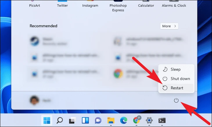Open Task View on the taskbar
Viewport: 212px width, 127px height.
pyautogui.click(x=72, y=120)
